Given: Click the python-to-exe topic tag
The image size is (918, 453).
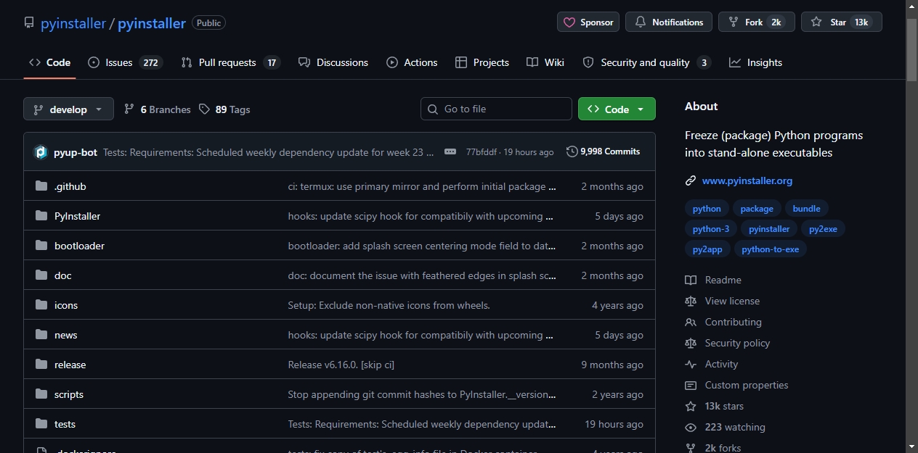Looking at the screenshot, I should (x=771, y=249).
